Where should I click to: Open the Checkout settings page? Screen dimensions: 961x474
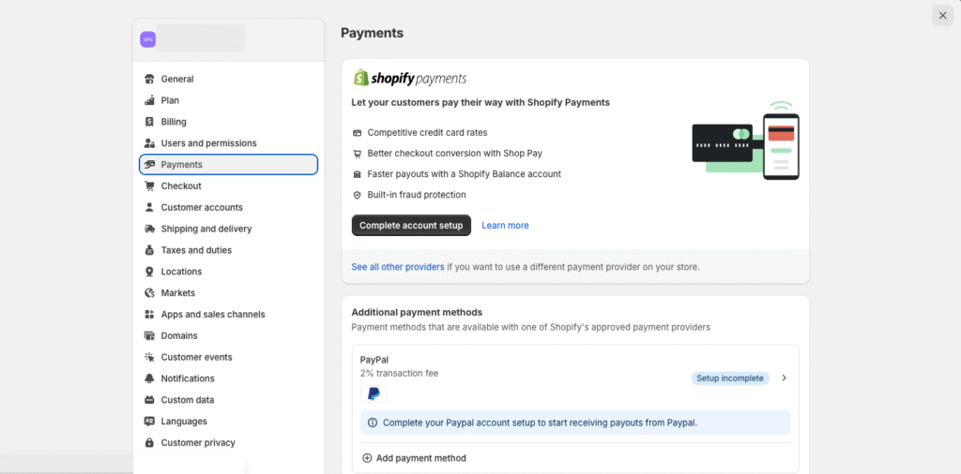point(181,186)
